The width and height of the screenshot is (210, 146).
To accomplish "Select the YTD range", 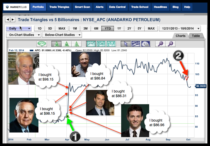I will [x=108, y=29].
